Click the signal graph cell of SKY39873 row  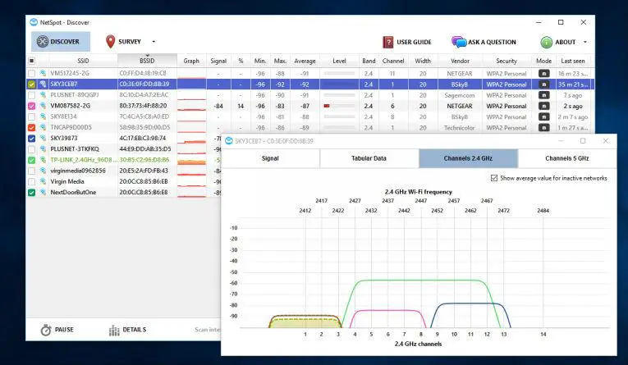coord(191,139)
